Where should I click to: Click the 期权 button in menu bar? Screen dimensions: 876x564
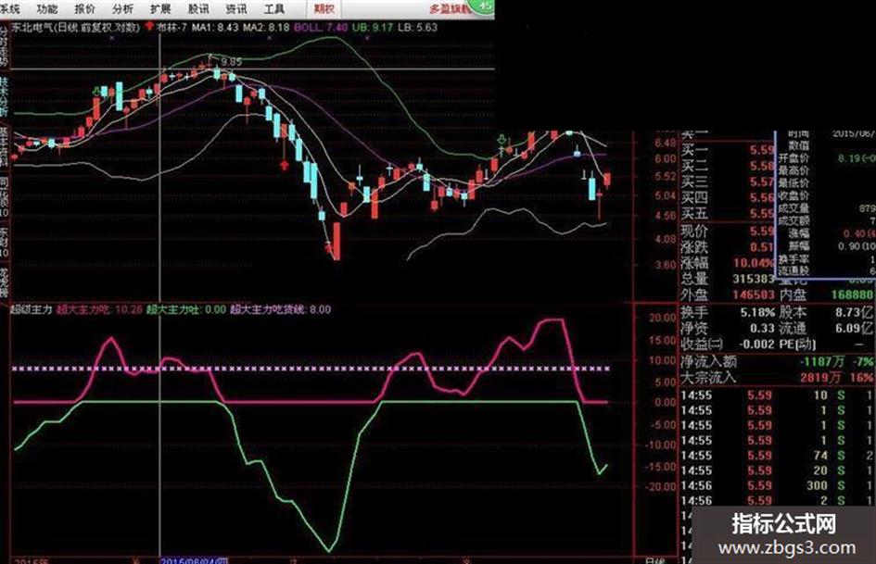tap(324, 8)
